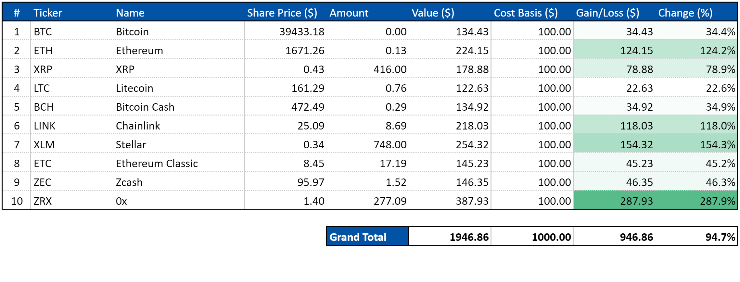Select the share price "1671.26"
This screenshot has height=282, width=740.
[x=305, y=51]
